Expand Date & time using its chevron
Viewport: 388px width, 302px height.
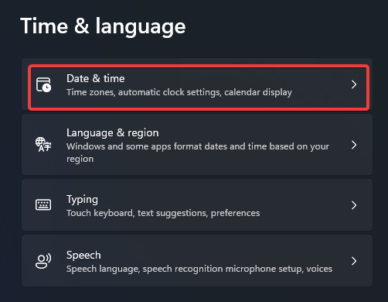click(x=354, y=84)
